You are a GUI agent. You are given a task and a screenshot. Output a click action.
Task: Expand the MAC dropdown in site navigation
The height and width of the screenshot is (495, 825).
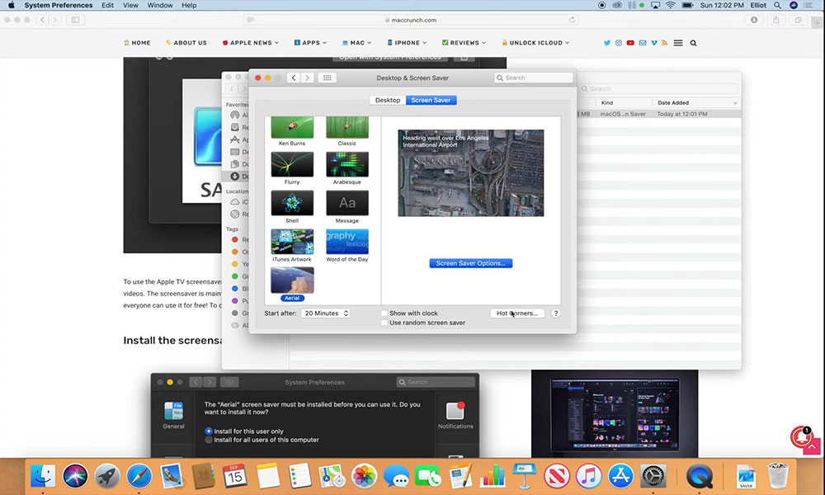(356, 43)
